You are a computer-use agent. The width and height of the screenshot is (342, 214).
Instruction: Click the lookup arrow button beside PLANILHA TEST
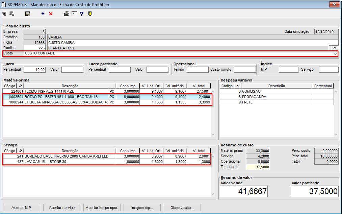coord(334,48)
